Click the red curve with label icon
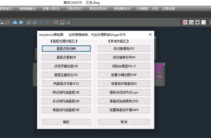Viewport: 211px width, 138px height. click(68, 22)
